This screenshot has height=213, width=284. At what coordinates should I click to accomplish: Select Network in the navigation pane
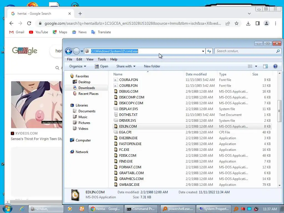point(82,152)
